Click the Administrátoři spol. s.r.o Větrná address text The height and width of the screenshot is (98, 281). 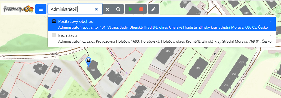point(163,28)
